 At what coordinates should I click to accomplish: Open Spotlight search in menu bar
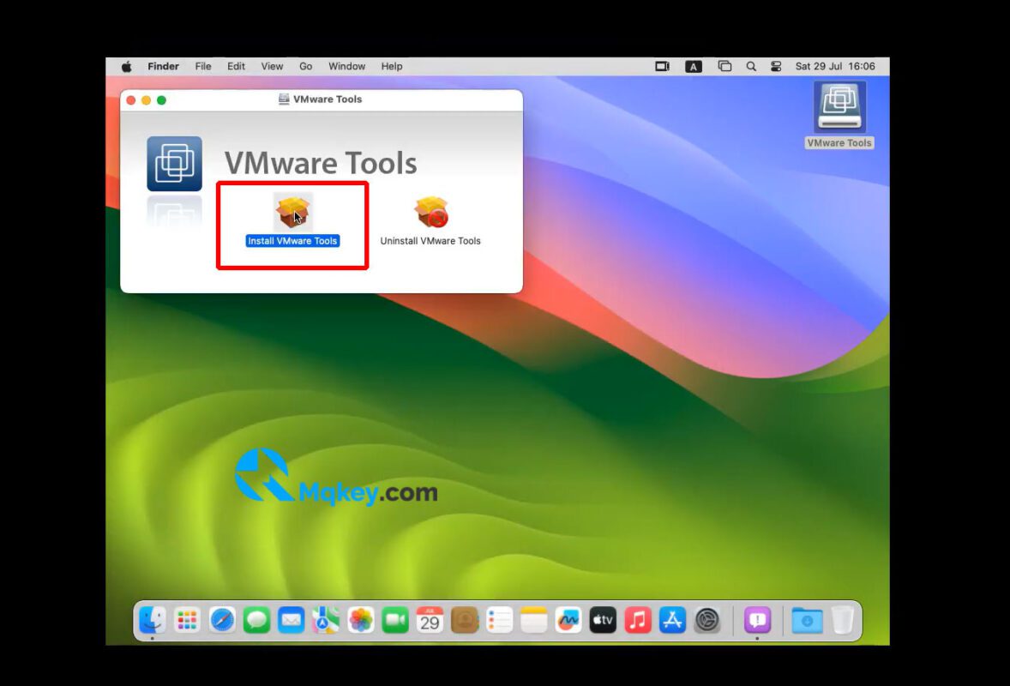click(751, 66)
